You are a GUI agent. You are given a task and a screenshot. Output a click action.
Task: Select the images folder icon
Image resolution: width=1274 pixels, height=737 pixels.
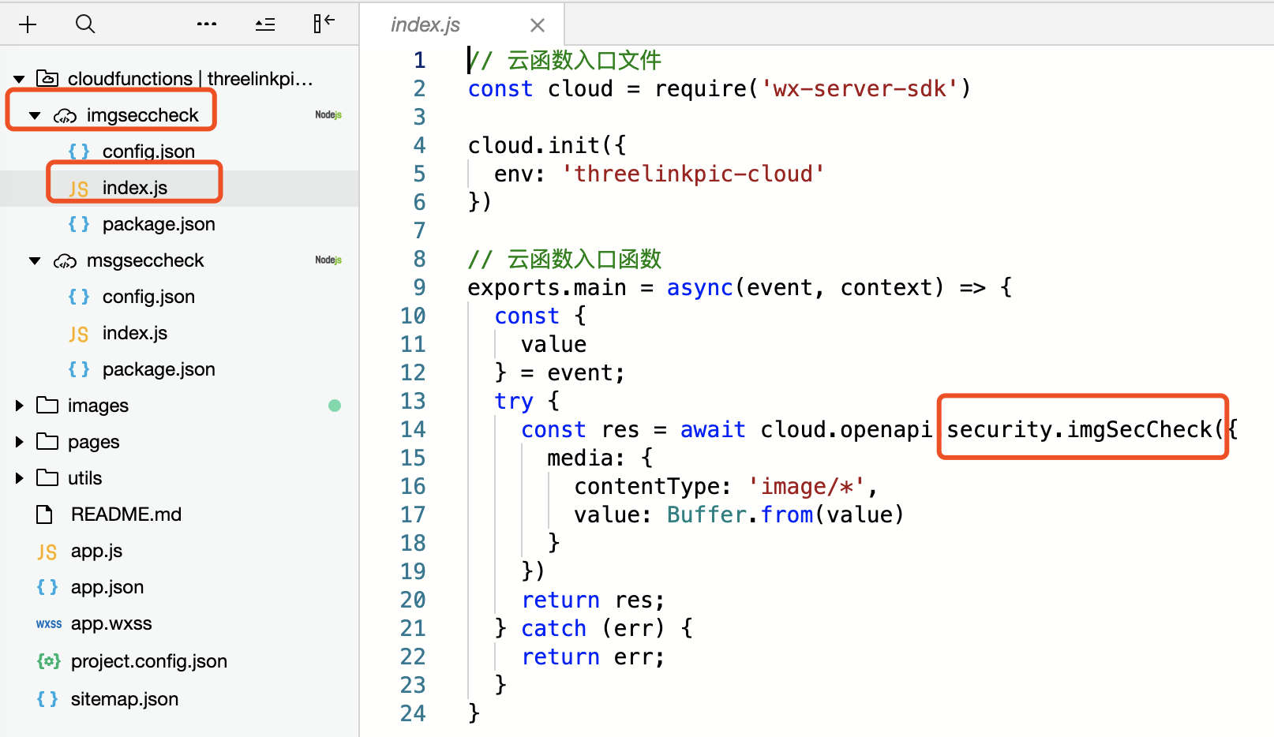[x=47, y=405]
